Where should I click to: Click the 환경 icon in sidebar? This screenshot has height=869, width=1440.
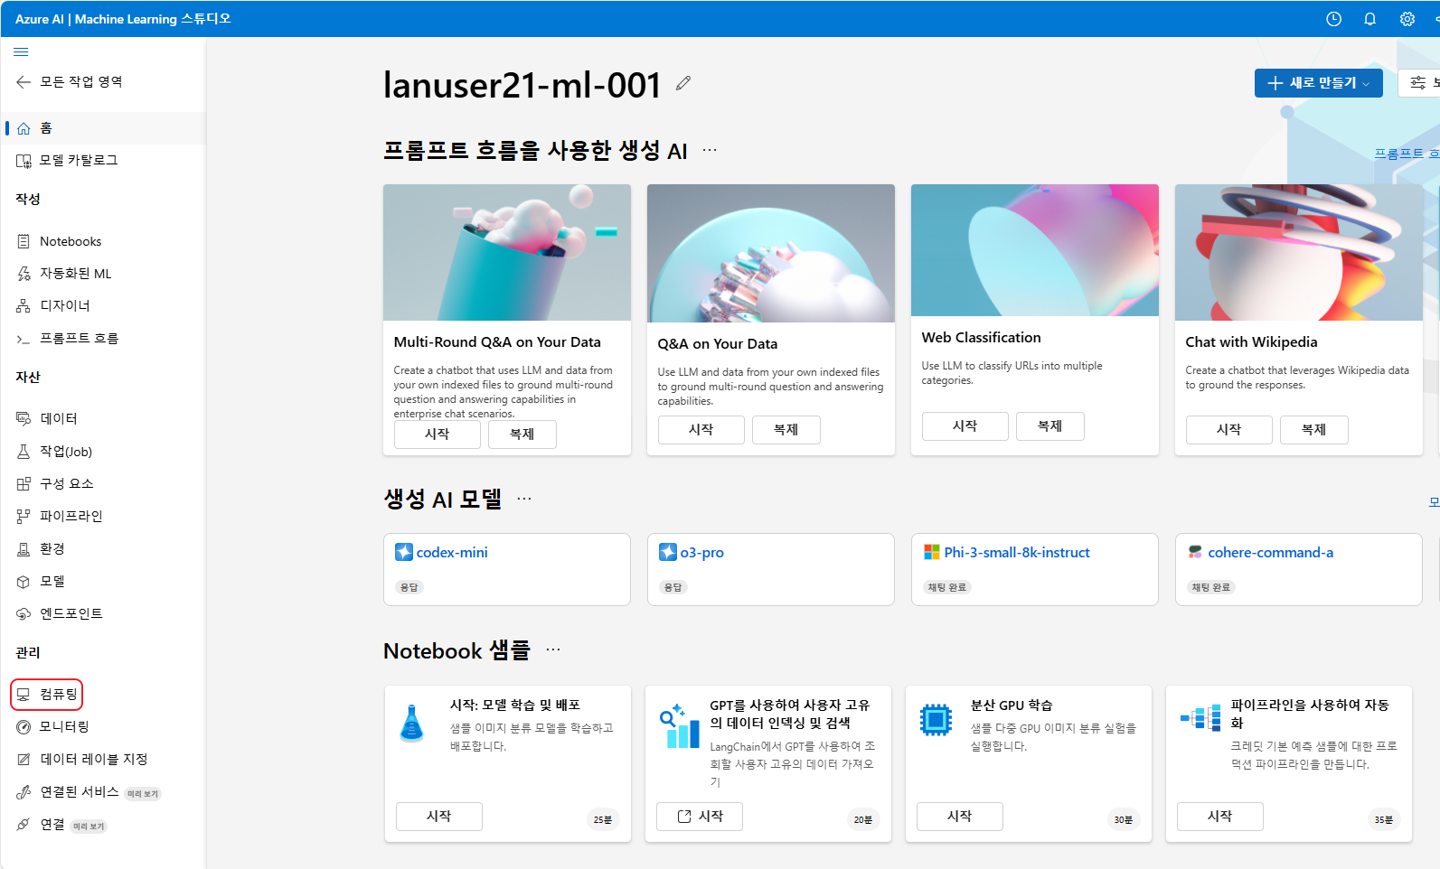tap(24, 549)
